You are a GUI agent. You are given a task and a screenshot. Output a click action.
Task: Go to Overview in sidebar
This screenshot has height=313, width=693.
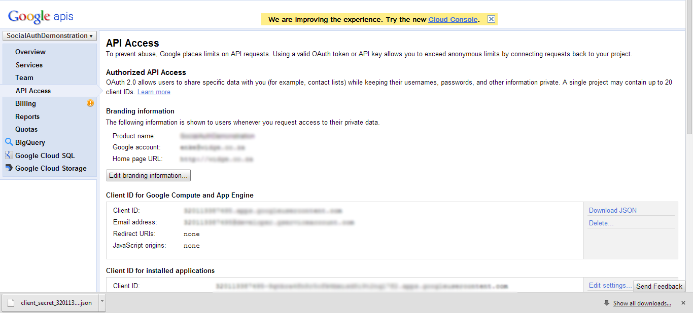[30, 52]
